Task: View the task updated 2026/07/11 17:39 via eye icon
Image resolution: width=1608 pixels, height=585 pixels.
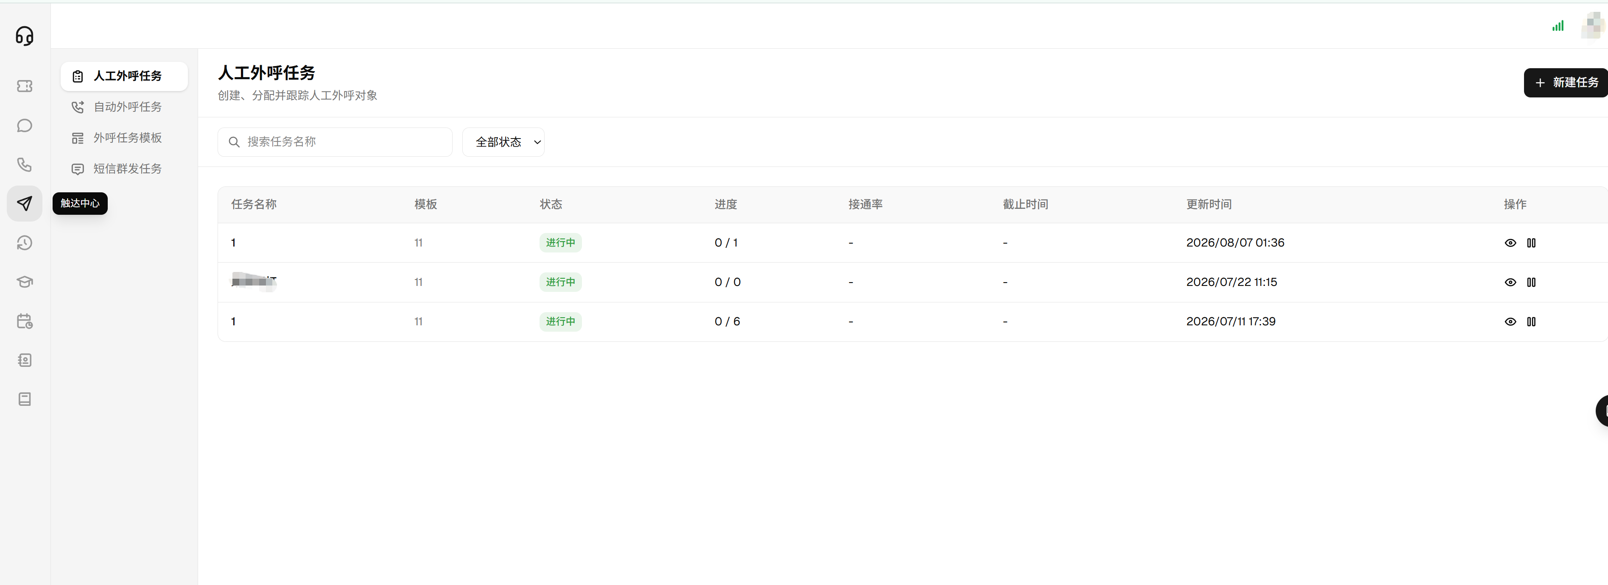Action: [1510, 322]
